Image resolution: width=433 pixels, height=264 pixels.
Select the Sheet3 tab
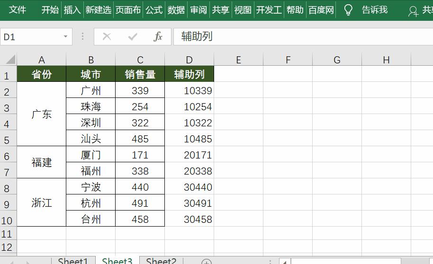(117, 261)
